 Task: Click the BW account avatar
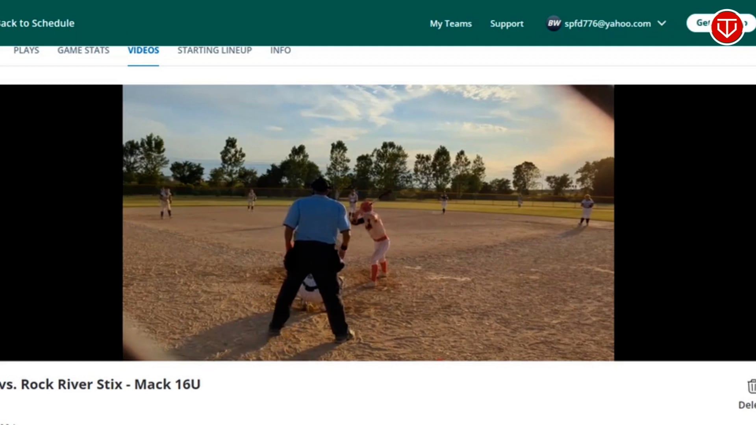pos(554,24)
